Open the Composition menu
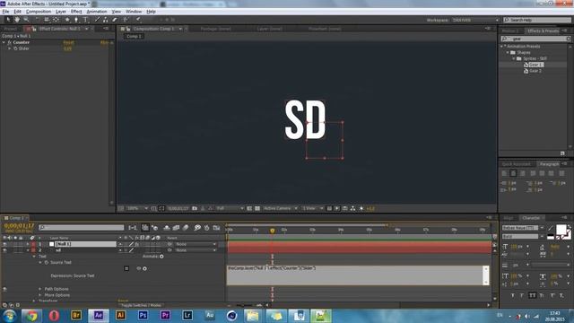Image resolution: width=574 pixels, height=323 pixels. pyautogui.click(x=39, y=12)
